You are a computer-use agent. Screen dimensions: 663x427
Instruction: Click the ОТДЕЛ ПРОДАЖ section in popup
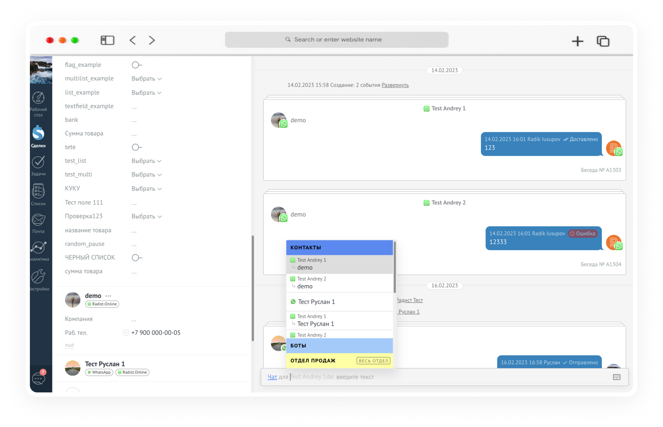pos(339,361)
